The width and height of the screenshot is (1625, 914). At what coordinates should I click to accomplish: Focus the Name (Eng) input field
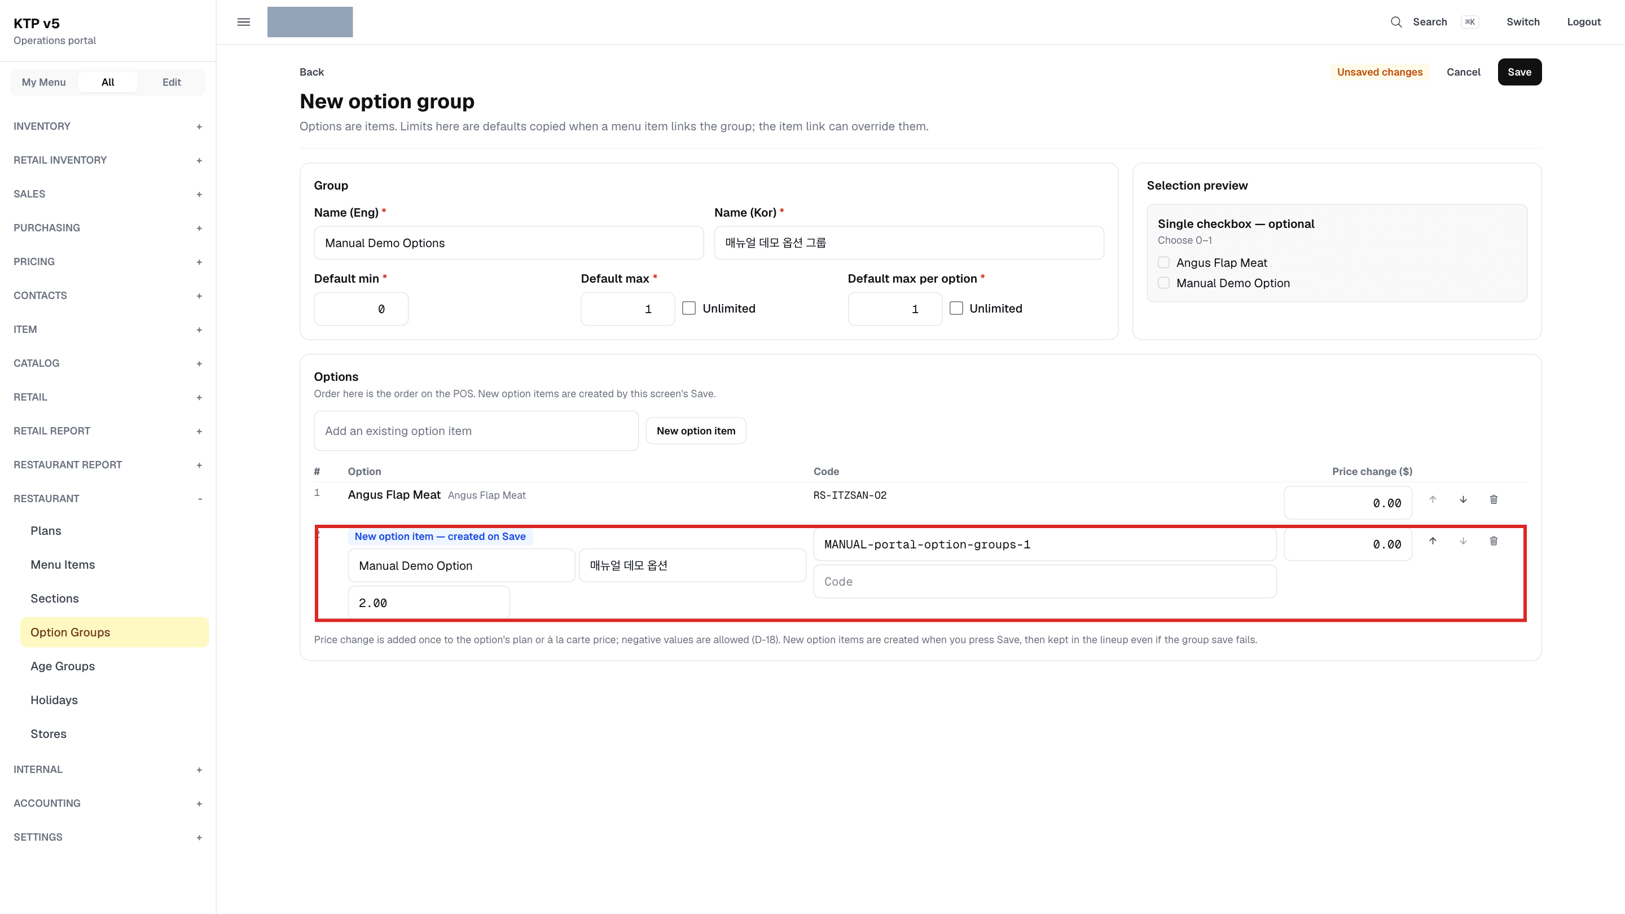(x=508, y=243)
